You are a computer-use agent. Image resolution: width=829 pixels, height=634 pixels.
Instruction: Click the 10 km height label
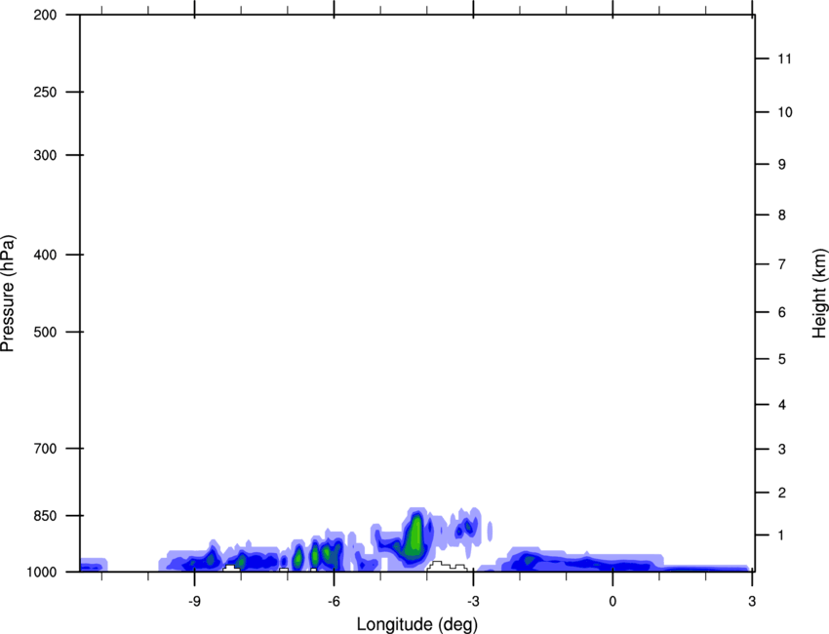(784, 112)
